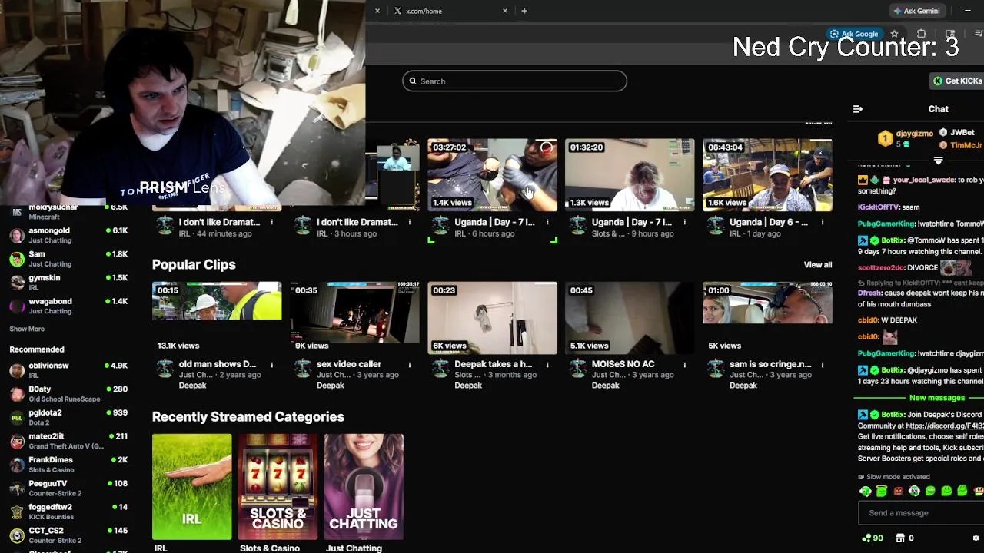984x553 pixels.
Task: Open options menu for 'Deepak takes a h...' clip
Action: (x=547, y=365)
